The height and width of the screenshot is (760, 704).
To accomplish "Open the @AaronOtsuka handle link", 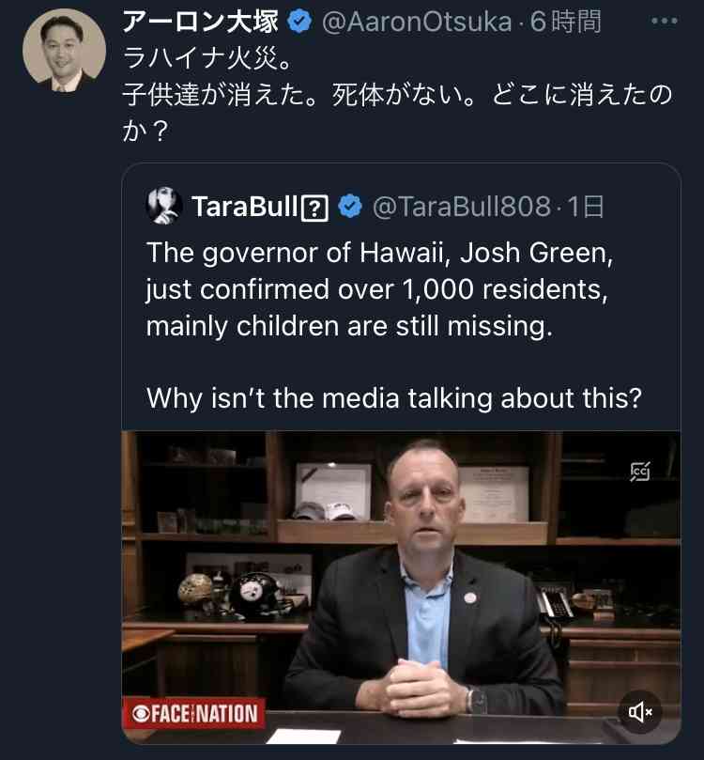I will (417, 22).
